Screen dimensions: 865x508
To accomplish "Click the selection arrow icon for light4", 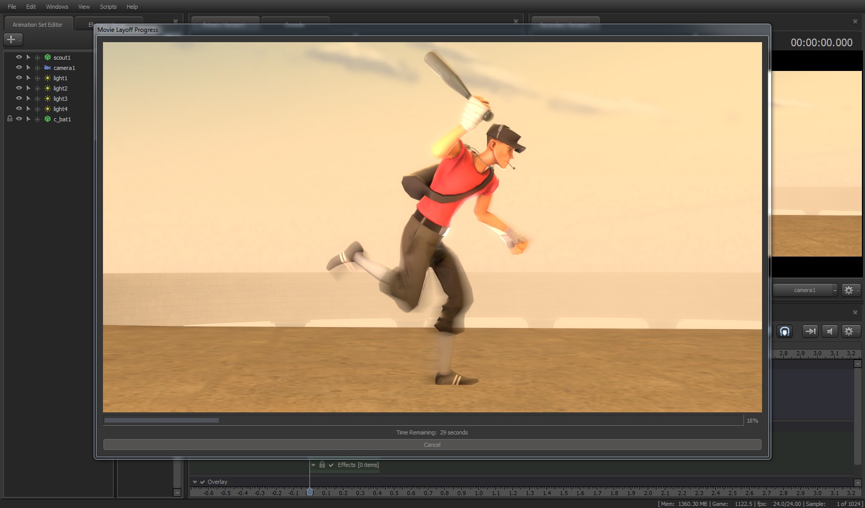I will click(x=28, y=109).
